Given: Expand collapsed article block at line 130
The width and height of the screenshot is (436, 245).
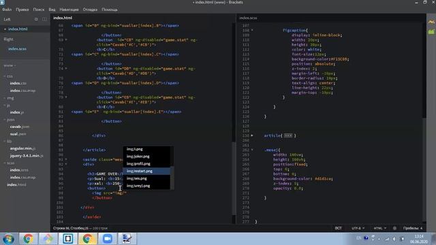Looking at the screenshot, I should (x=288, y=135).
